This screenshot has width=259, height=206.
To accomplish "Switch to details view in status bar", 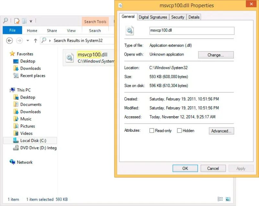I will point(220,199).
